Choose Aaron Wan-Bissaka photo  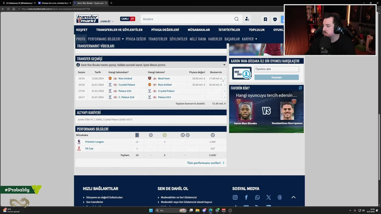[x=245, y=111]
